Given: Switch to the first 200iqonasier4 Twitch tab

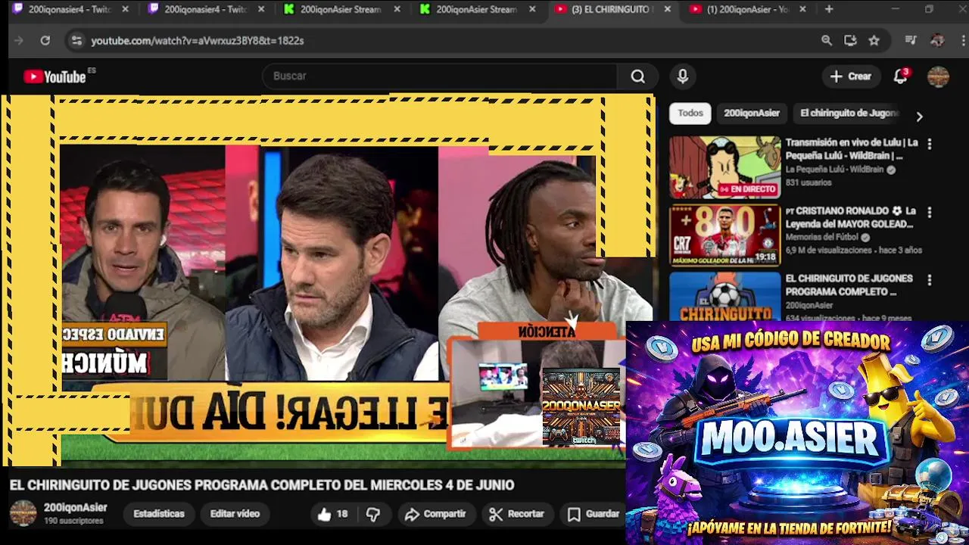Looking at the screenshot, I should (70, 9).
